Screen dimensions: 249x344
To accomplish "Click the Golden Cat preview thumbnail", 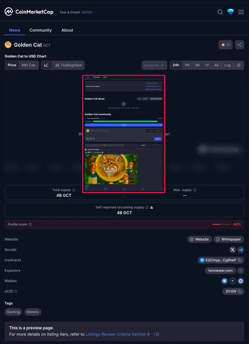I will pos(124,134).
